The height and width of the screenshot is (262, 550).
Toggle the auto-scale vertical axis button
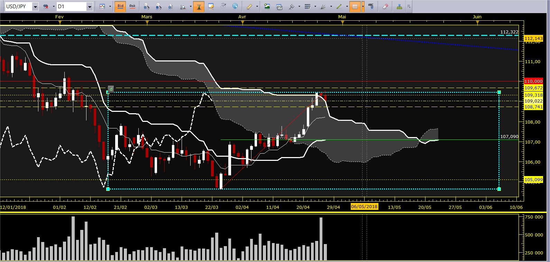(x=199, y=7)
